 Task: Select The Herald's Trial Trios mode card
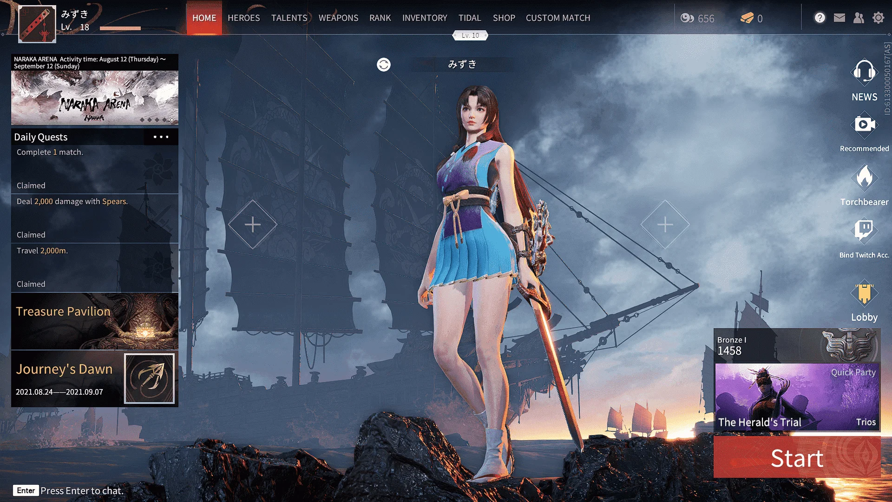click(797, 397)
